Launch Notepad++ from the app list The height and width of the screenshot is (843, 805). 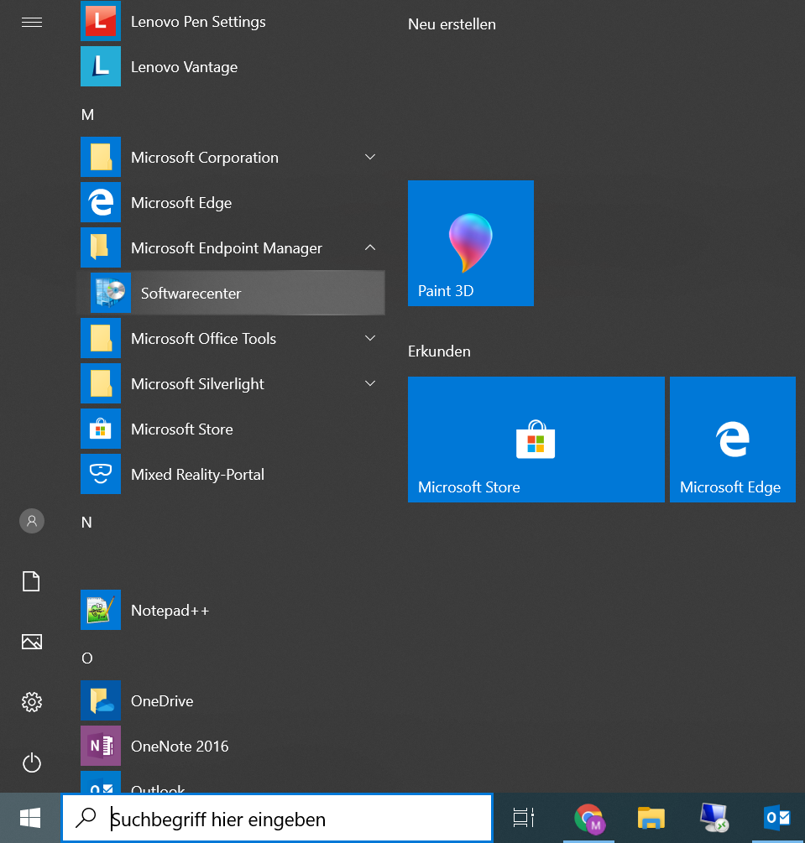click(170, 611)
